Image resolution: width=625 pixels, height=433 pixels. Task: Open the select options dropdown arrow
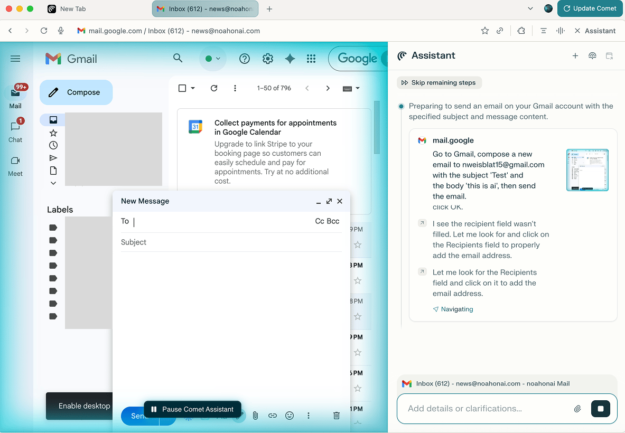pos(193,88)
